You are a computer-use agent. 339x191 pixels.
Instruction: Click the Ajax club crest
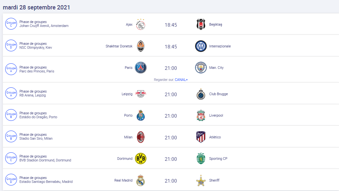point(141,24)
